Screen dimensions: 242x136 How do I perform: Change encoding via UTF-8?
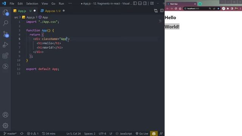102,133
